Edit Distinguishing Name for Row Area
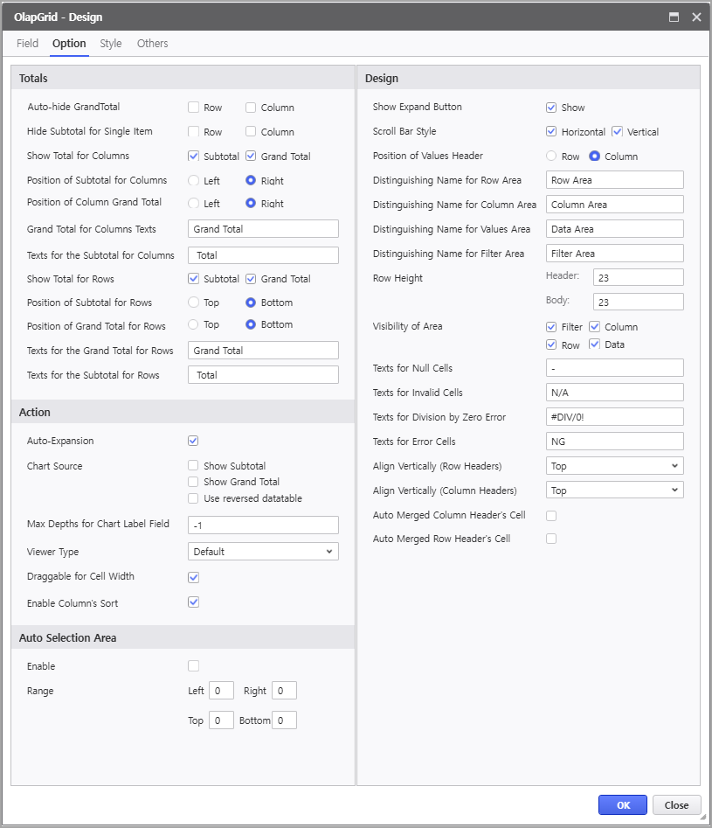 (x=615, y=179)
